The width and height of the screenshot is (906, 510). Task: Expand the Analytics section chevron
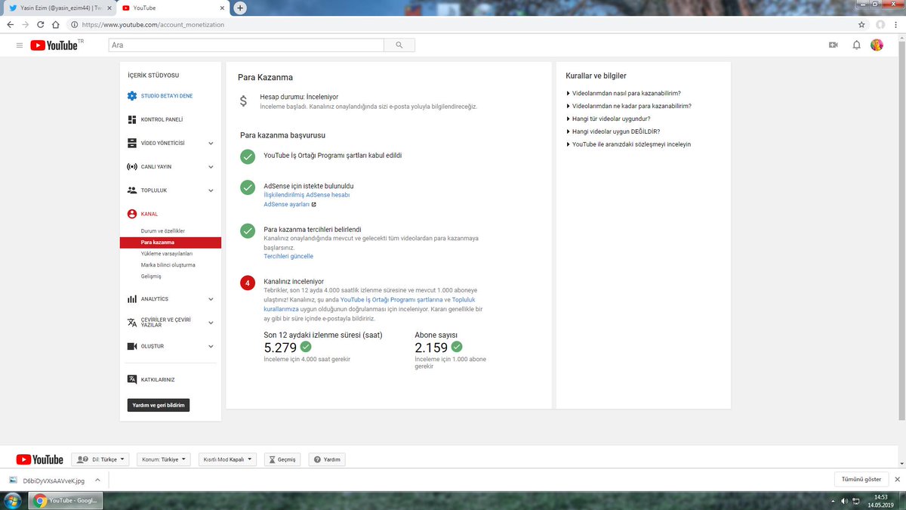(x=211, y=299)
